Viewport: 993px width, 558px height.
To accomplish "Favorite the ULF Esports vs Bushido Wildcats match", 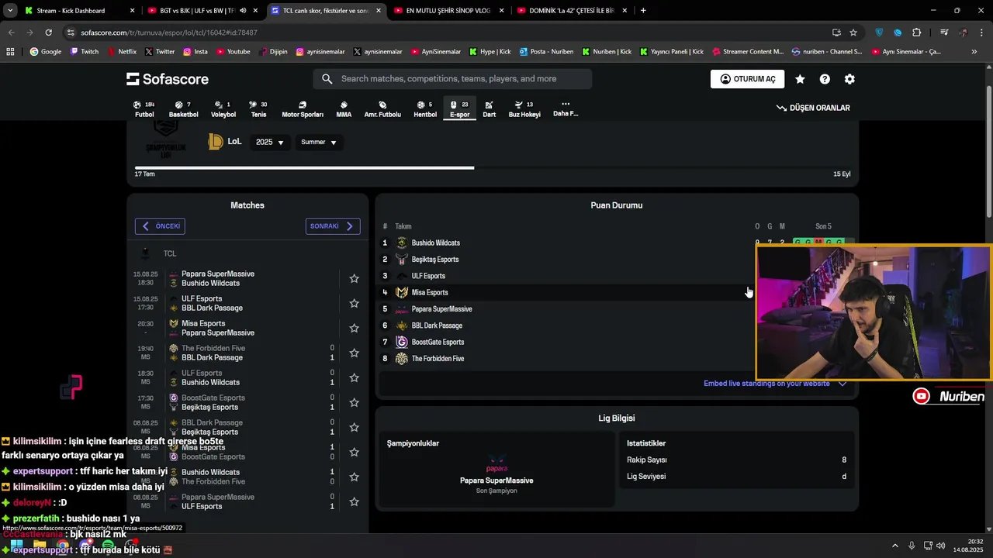I will [x=354, y=377].
